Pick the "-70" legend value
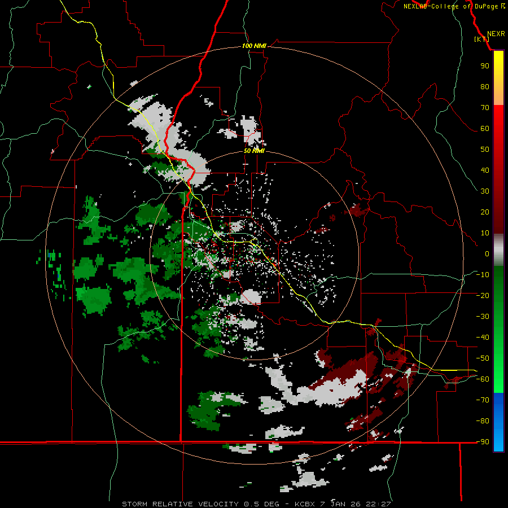 pyautogui.click(x=483, y=400)
